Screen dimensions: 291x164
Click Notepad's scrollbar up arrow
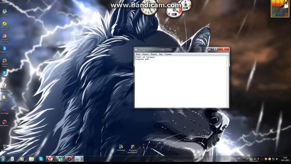pos(227,57)
